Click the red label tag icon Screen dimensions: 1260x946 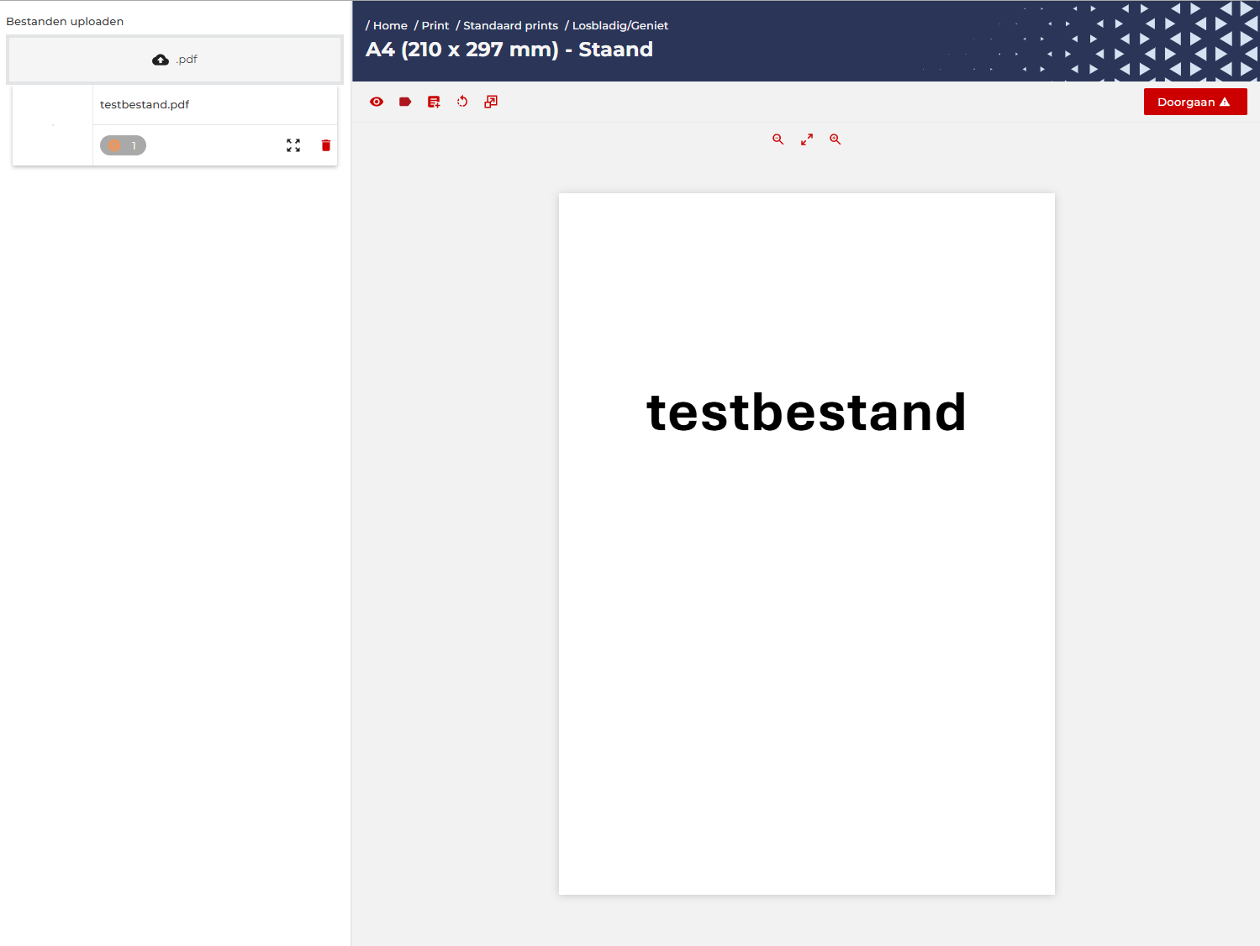click(405, 102)
